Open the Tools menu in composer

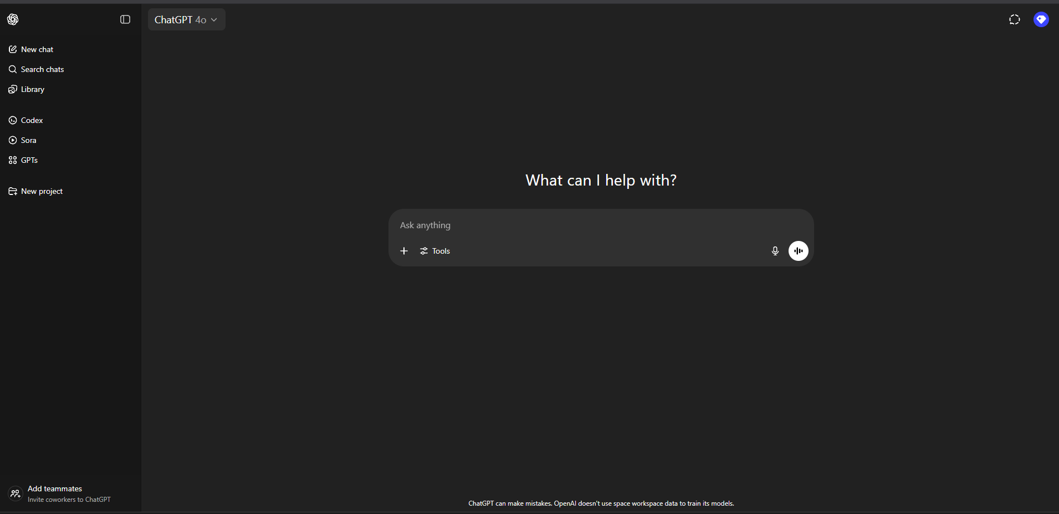pyautogui.click(x=435, y=251)
